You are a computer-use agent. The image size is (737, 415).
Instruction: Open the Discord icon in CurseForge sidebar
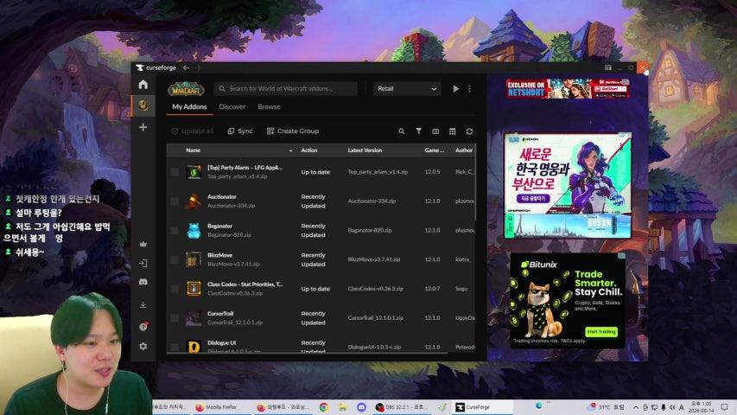click(x=143, y=282)
